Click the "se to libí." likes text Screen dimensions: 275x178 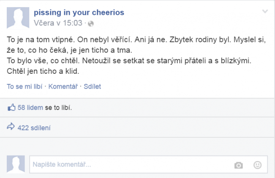(58, 108)
